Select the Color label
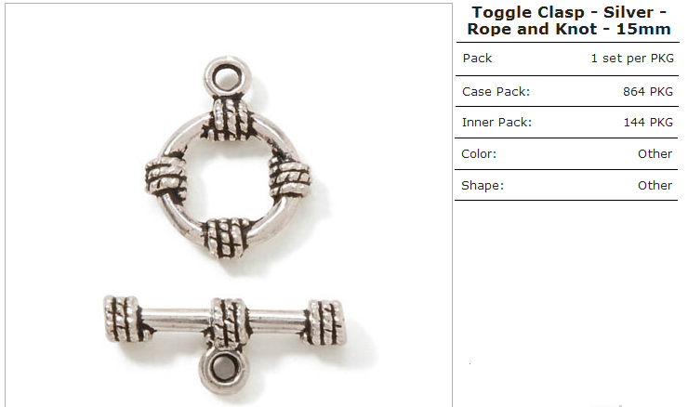The height and width of the screenshot is (407, 688). 479,154
